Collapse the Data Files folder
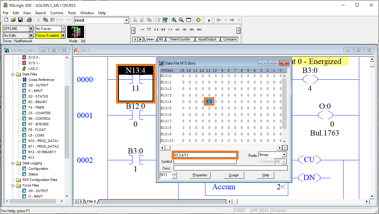 [13, 74]
